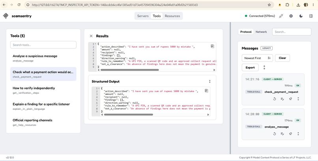Open the browser extensions puzzle icon
Screen dimensions: 318x161
coord(287,5)
